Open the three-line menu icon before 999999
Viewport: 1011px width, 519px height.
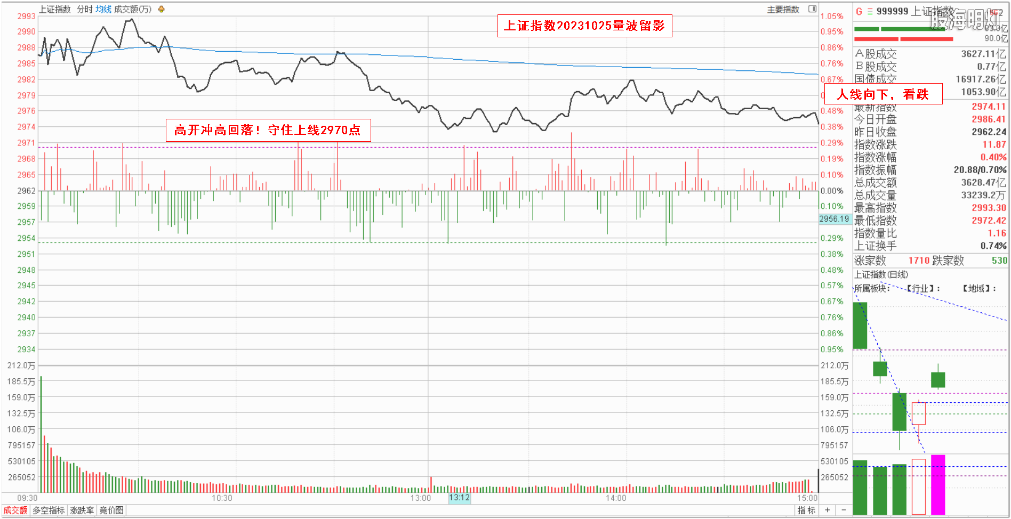pyautogui.click(x=870, y=11)
